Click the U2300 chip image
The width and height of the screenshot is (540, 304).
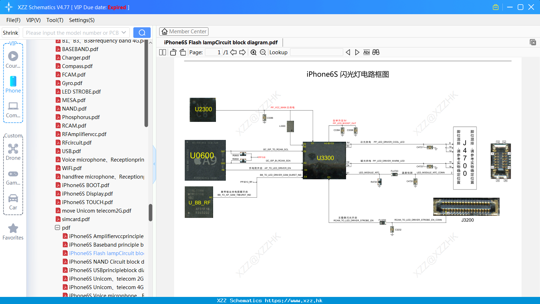click(x=203, y=110)
